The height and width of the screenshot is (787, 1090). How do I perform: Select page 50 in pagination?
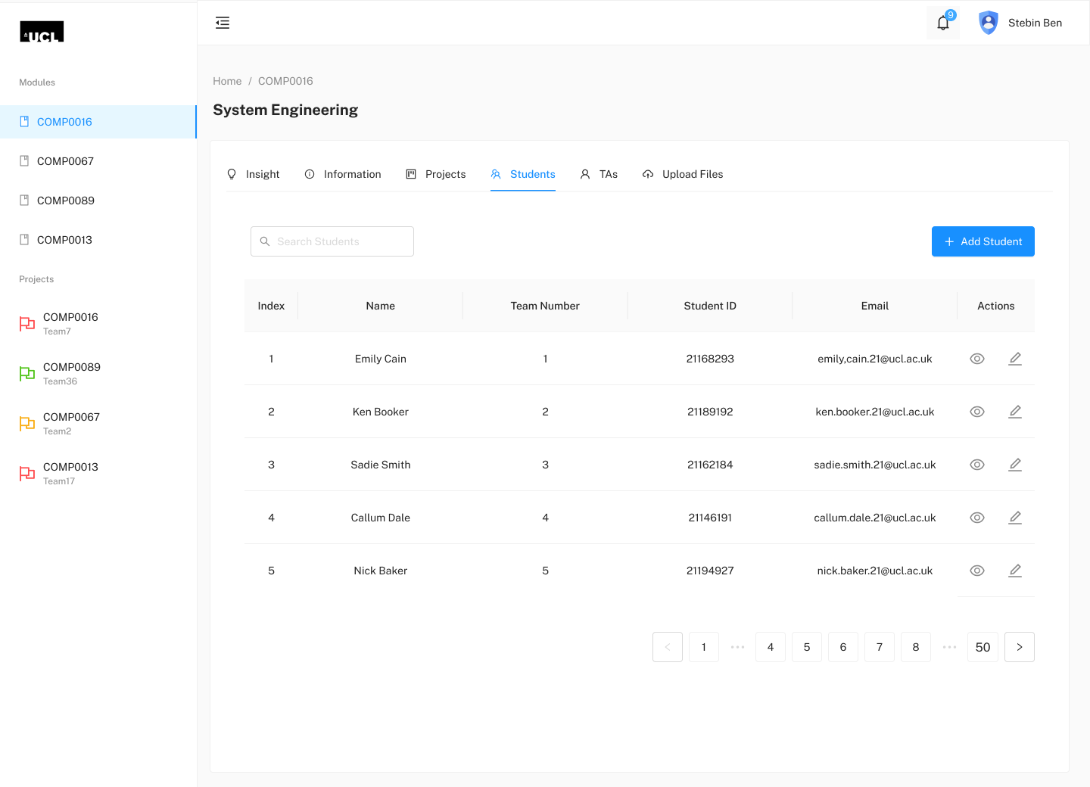983,647
